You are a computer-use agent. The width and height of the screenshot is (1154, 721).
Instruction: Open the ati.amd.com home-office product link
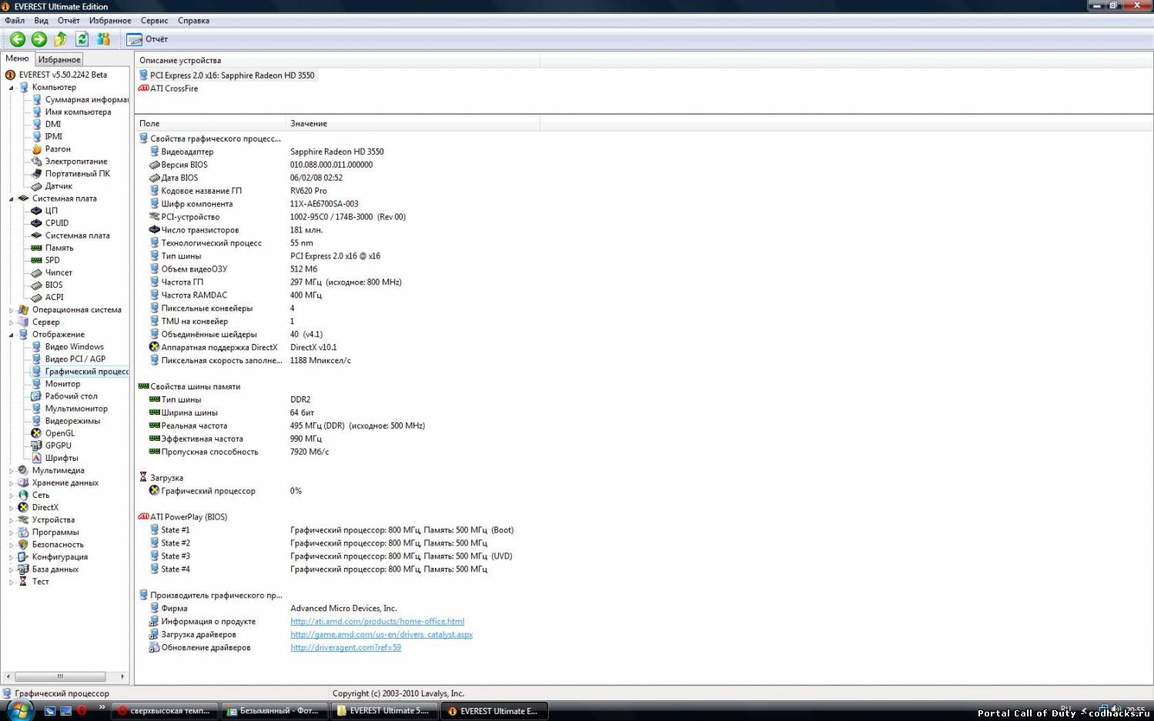377,622
